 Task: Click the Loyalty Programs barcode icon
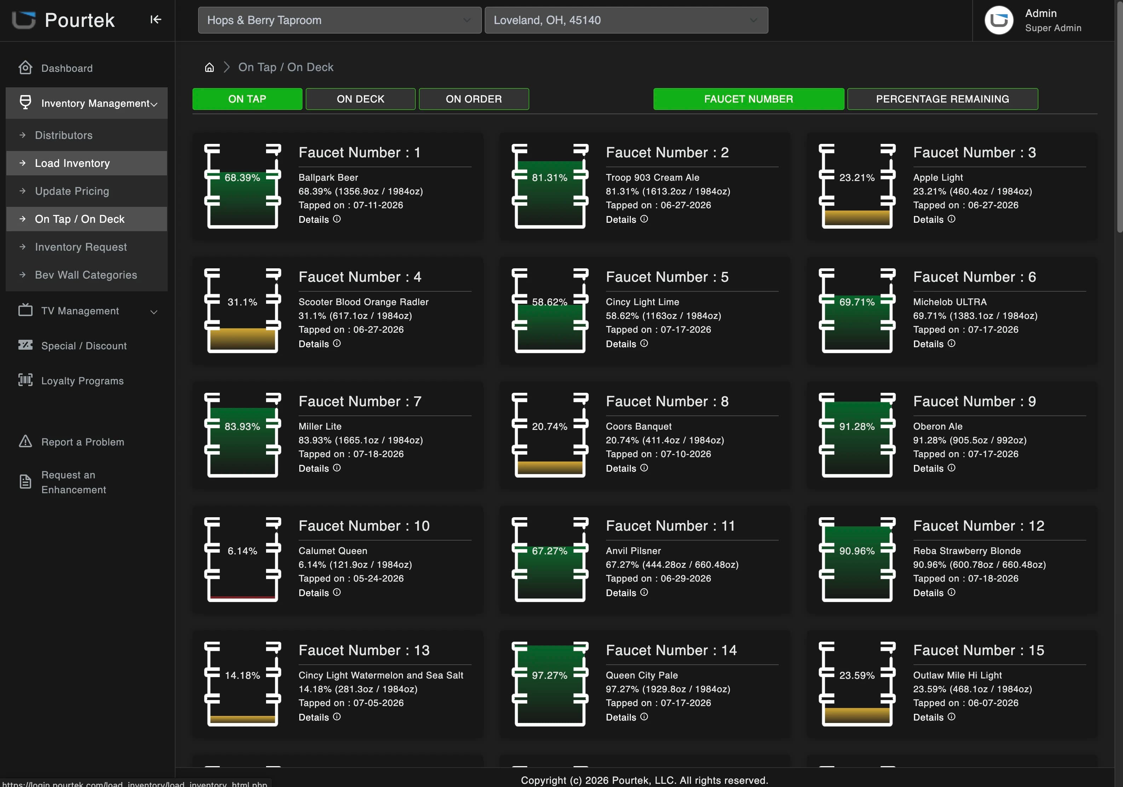pos(25,380)
